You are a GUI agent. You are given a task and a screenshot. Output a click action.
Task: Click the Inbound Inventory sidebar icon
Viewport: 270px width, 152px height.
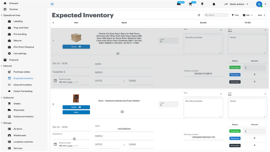point(9,85)
